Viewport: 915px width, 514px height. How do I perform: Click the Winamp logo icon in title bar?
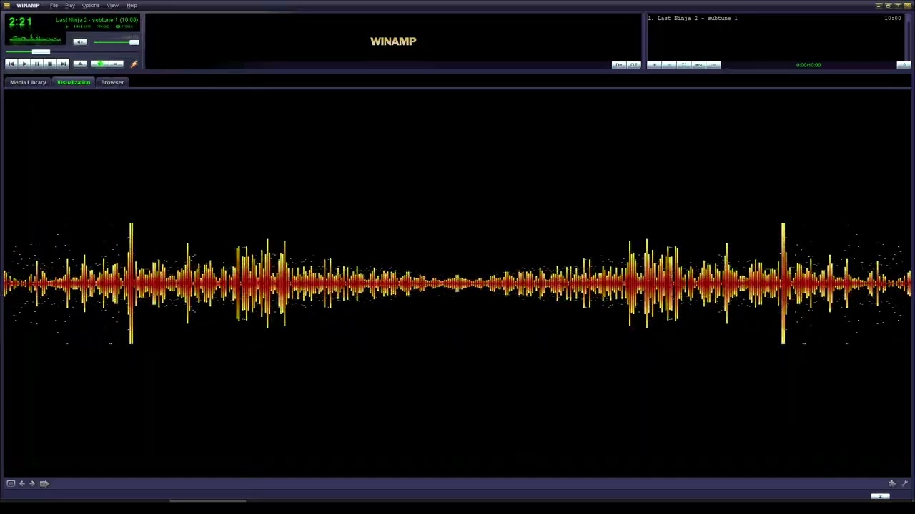[x=7, y=5]
